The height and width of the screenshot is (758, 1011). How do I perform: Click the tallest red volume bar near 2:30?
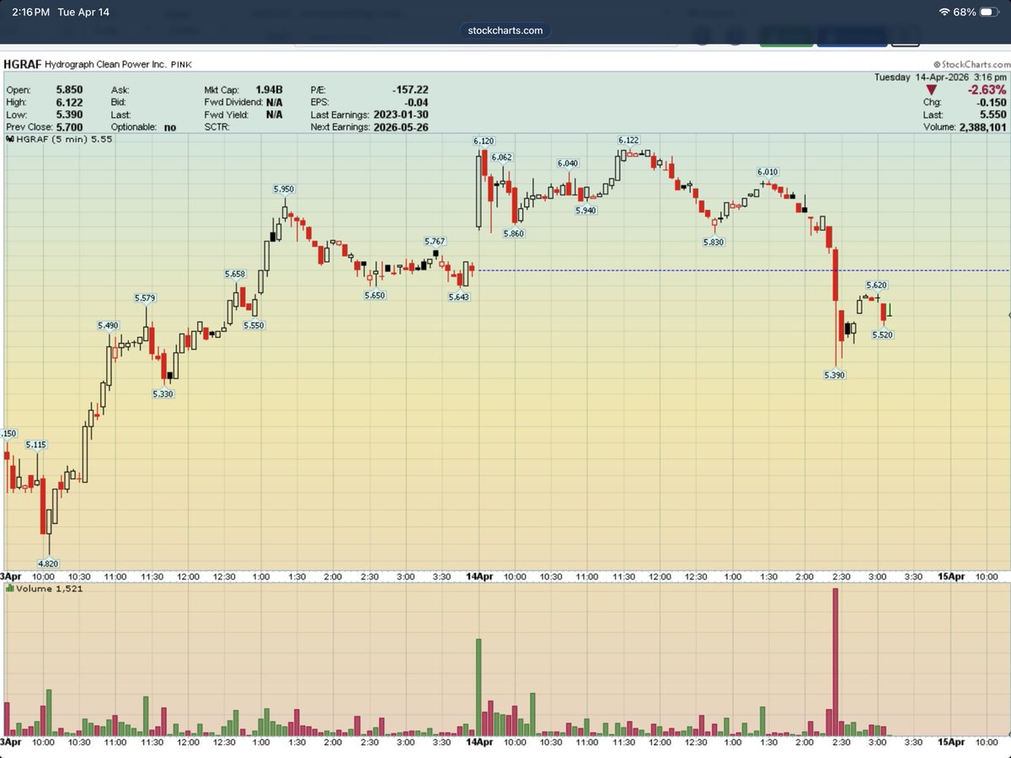click(x=835, y=662)
